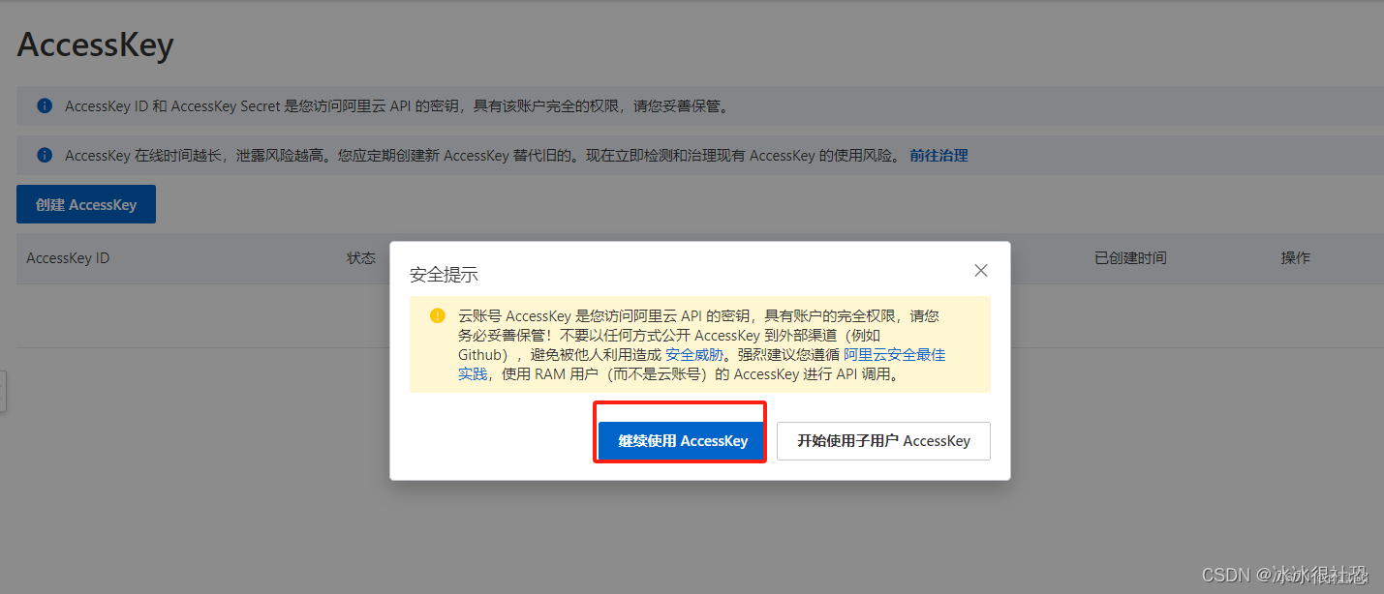This screenshot has height=594, width=1384.
Task: Open the 前往治理 link
Action: 938,155
